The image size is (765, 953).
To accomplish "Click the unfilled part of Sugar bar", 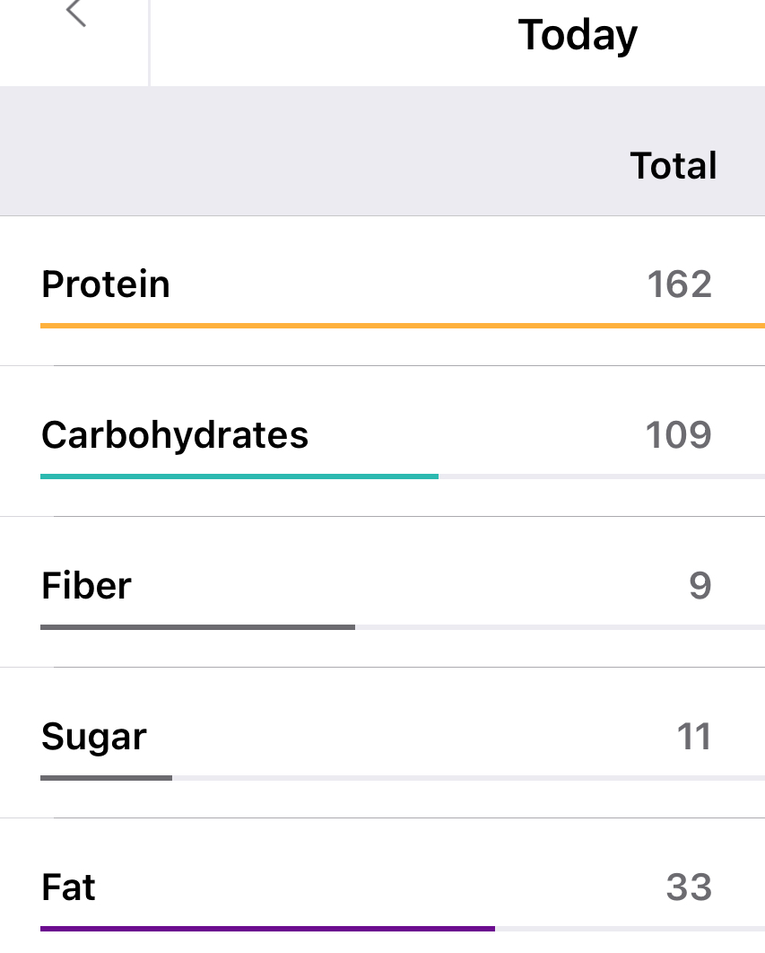I will (466, 777).
